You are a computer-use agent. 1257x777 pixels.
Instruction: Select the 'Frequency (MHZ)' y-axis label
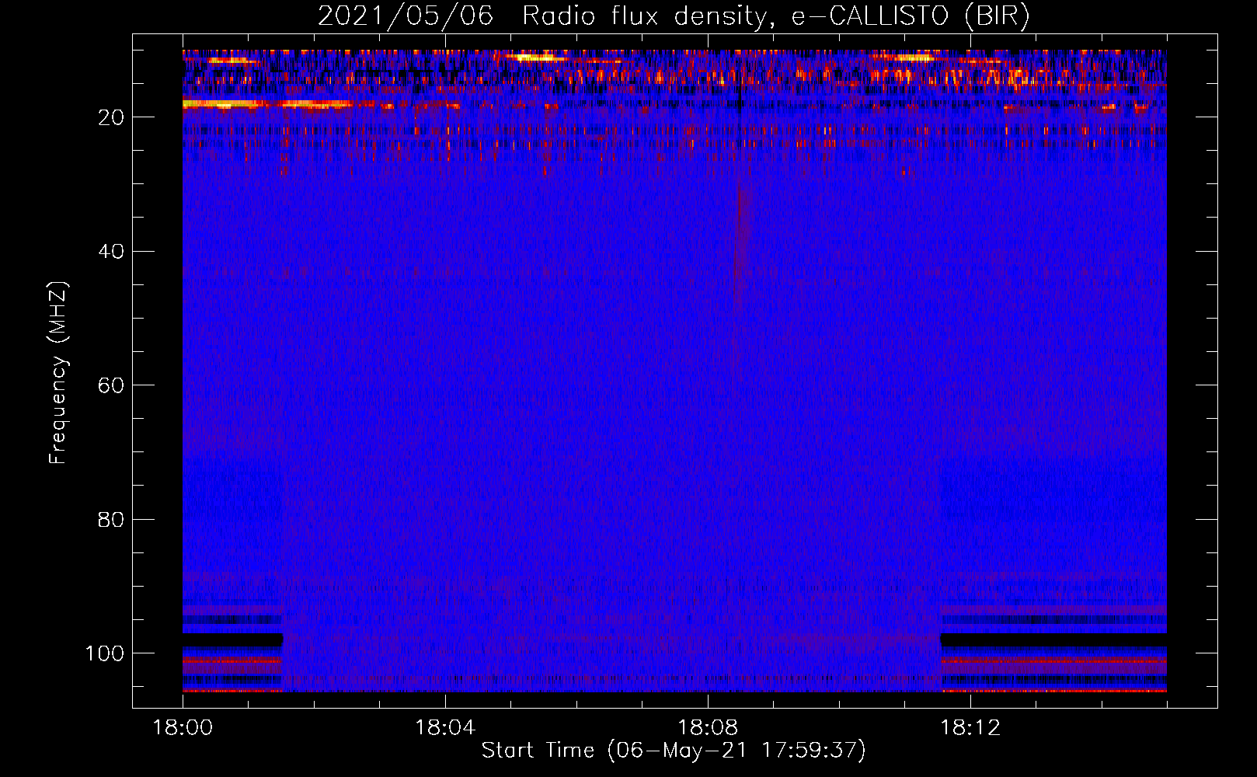click(58, 373)
